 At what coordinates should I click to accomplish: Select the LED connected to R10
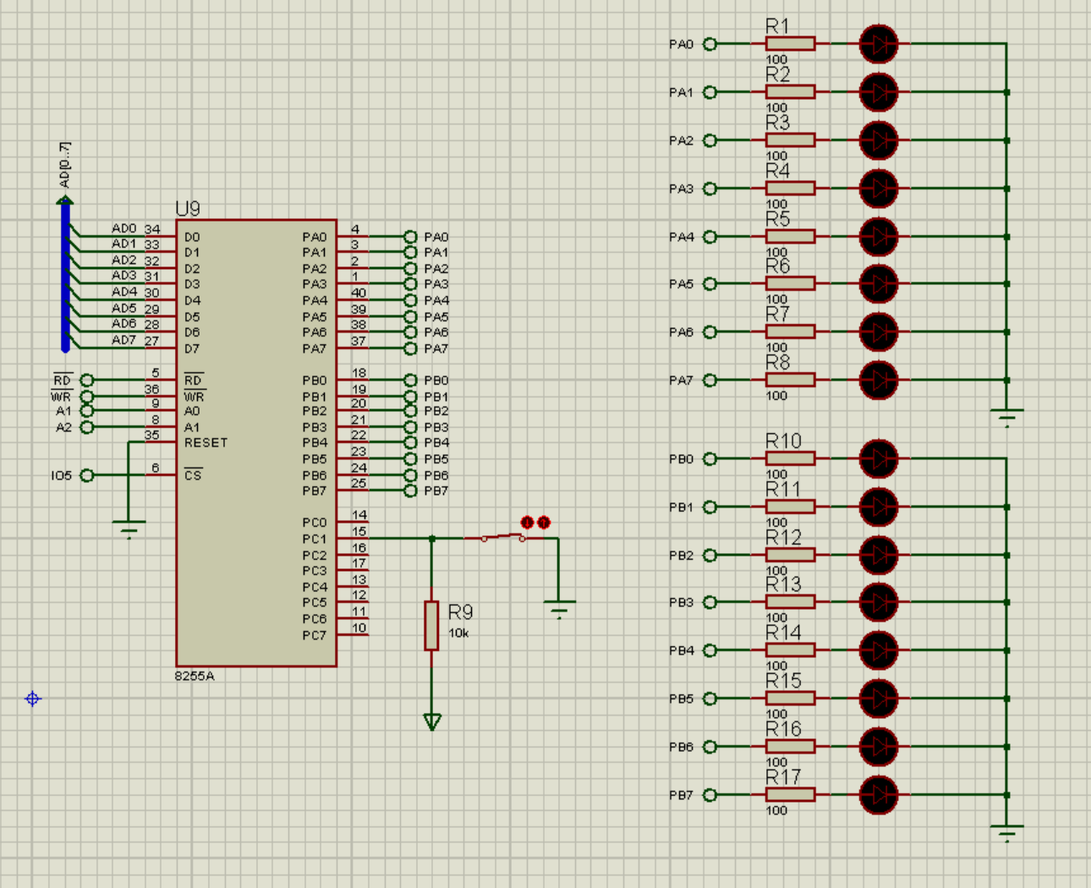[x=879, y=459]
